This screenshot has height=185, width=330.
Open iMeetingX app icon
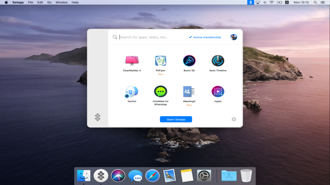(189, 91)
